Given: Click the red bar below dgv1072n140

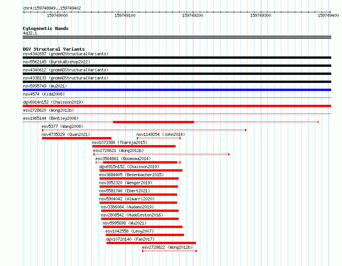Looking at the screenshot, I should point(151,243).
